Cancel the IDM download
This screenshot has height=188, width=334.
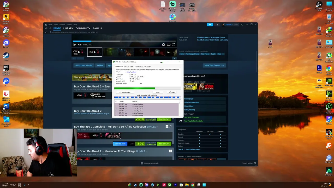(x=172, y=92)
